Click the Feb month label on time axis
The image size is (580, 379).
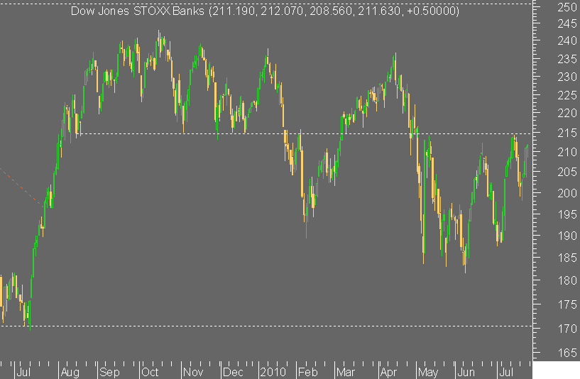[308, 373]
